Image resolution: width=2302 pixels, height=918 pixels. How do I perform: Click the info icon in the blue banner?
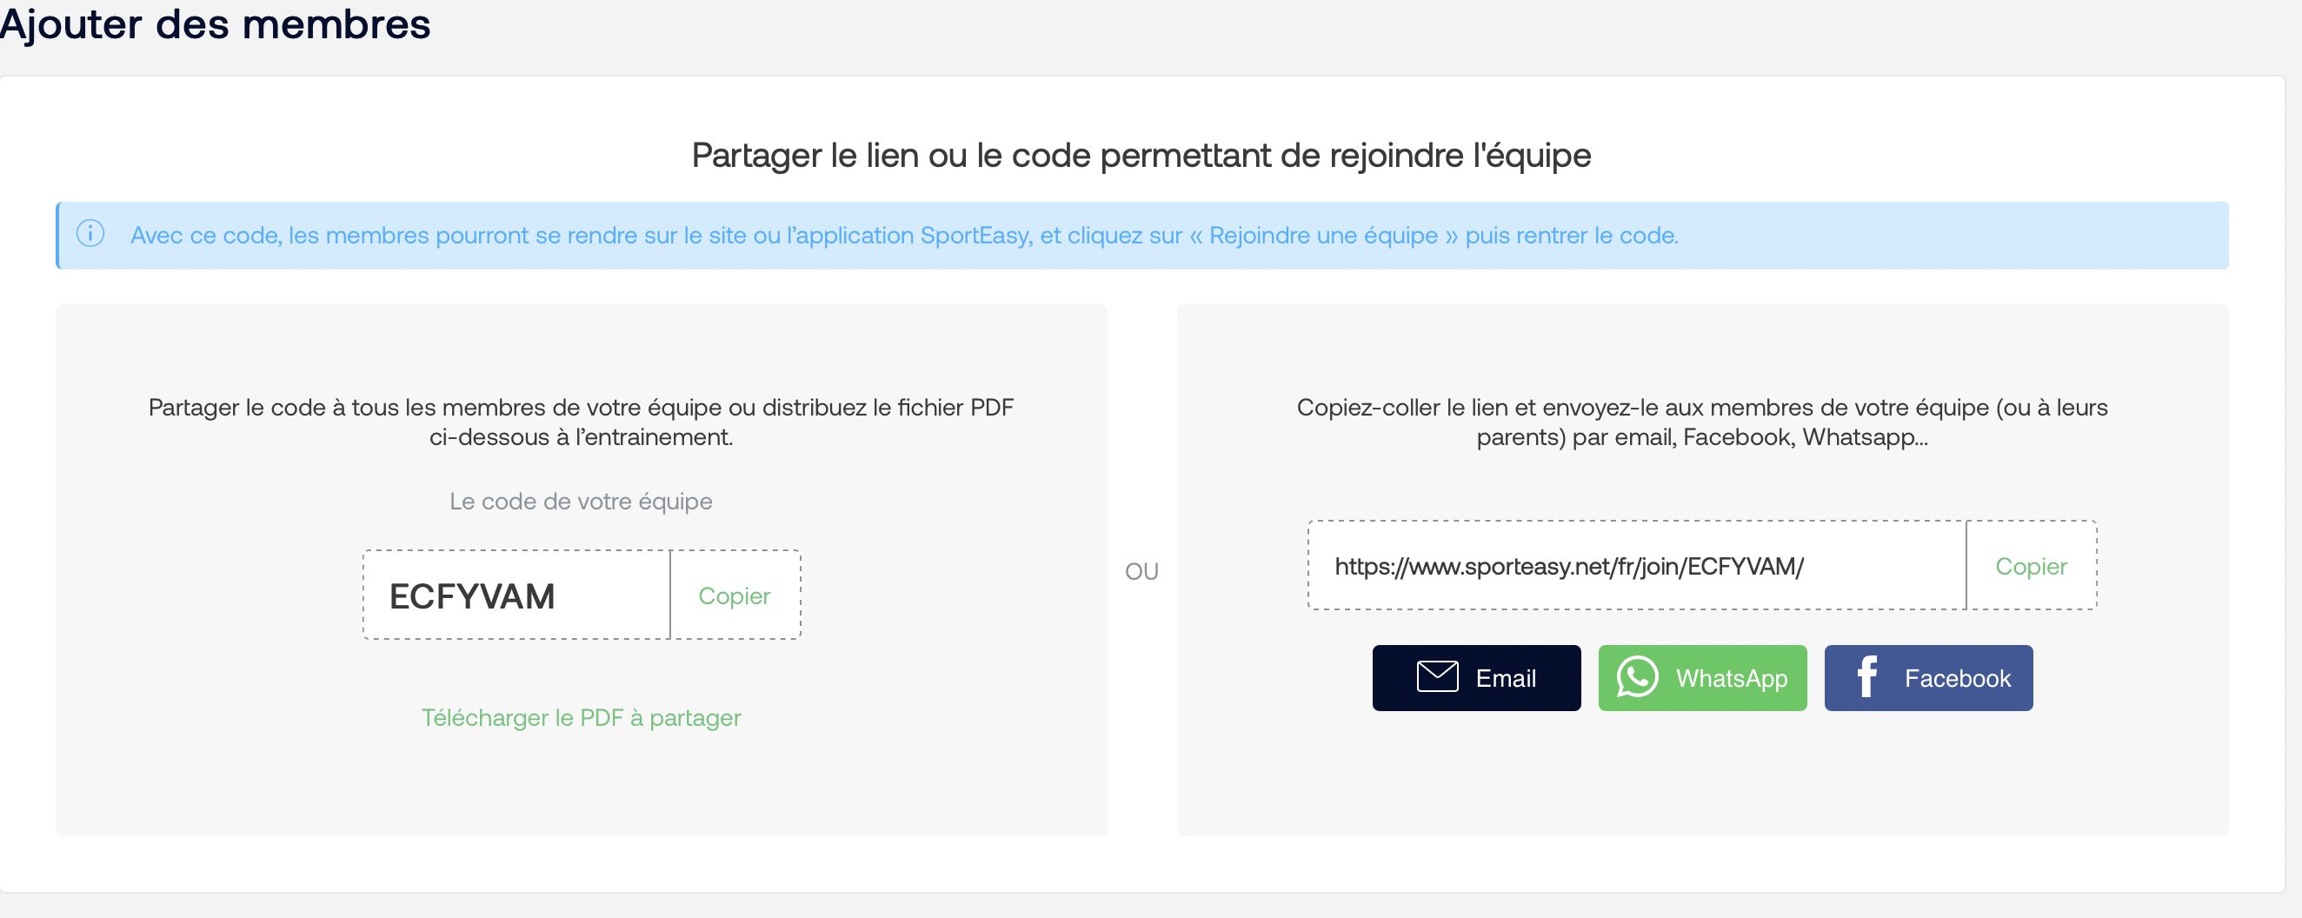90,234
